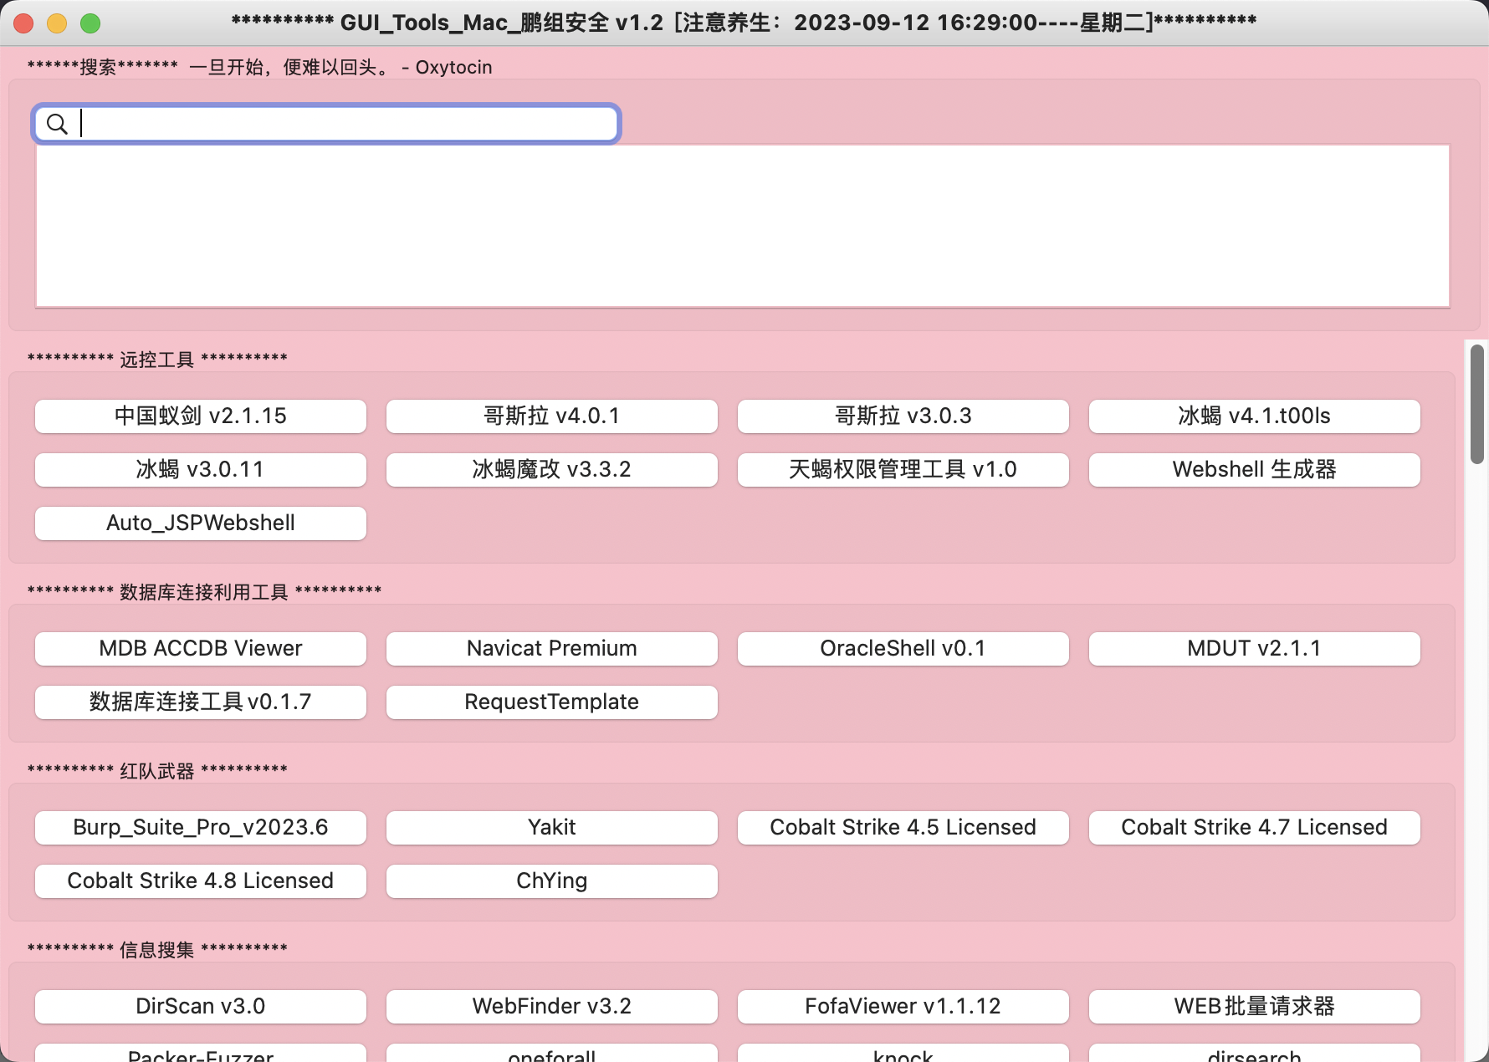The image size is (1489, 1062).
Task: Start Cobalt Strike 4.8 Licensed
Action: pyautogui.click(x=201, y=881)
